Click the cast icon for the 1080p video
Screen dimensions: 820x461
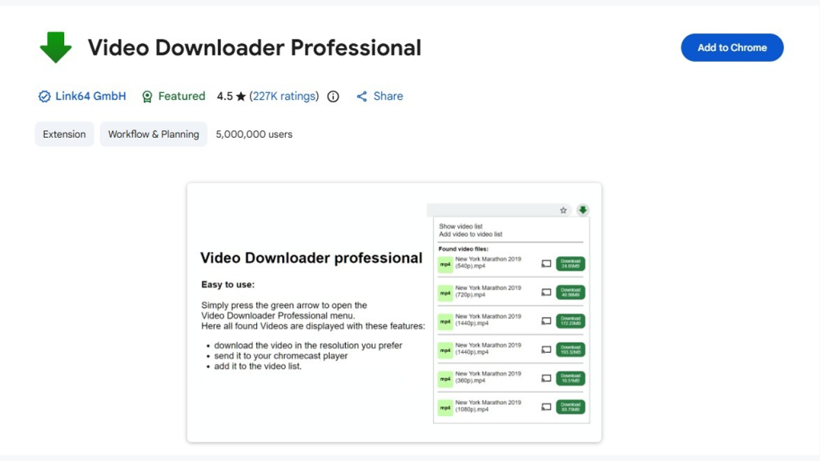546,407
